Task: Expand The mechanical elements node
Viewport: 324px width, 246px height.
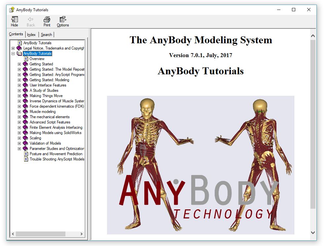Action: coord(19,117)
